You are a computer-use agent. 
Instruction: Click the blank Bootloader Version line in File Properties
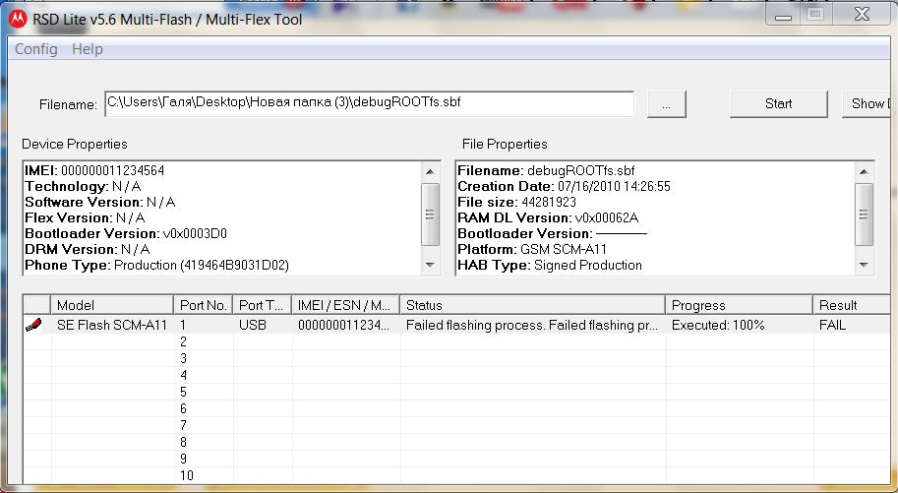pyautogui.click(x=553, y=233)
